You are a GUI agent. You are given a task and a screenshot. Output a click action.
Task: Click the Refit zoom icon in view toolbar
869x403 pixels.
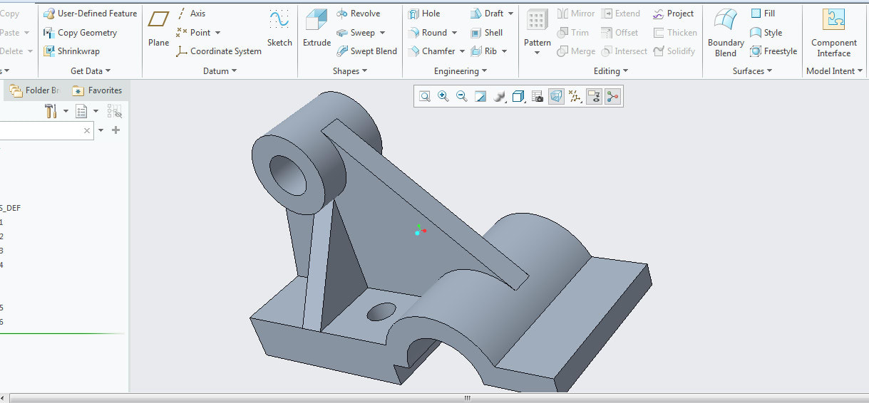pyautogui.click(x=425, y=97)
